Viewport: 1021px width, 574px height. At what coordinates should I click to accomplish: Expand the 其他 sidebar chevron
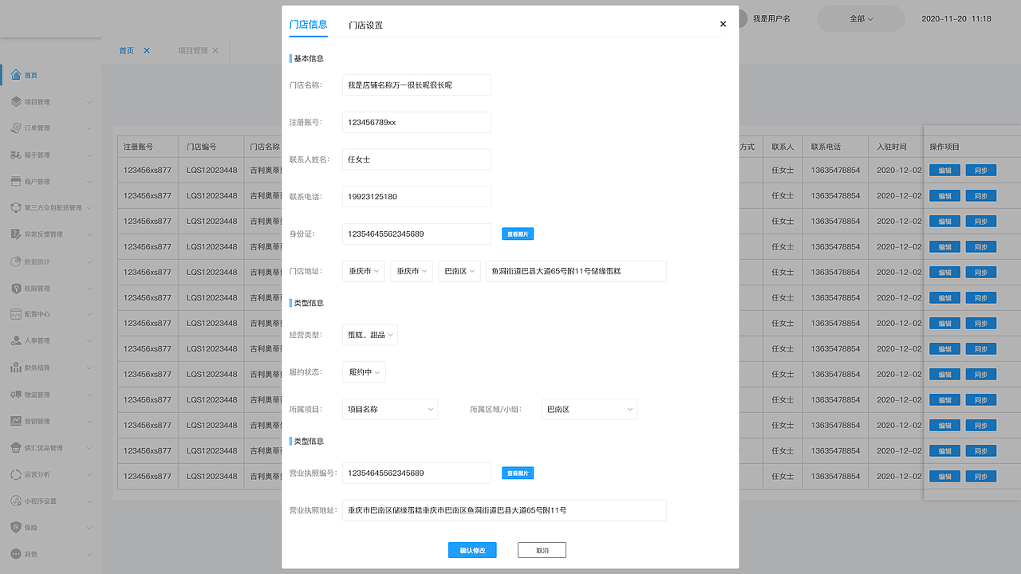[x=89, y=554]
